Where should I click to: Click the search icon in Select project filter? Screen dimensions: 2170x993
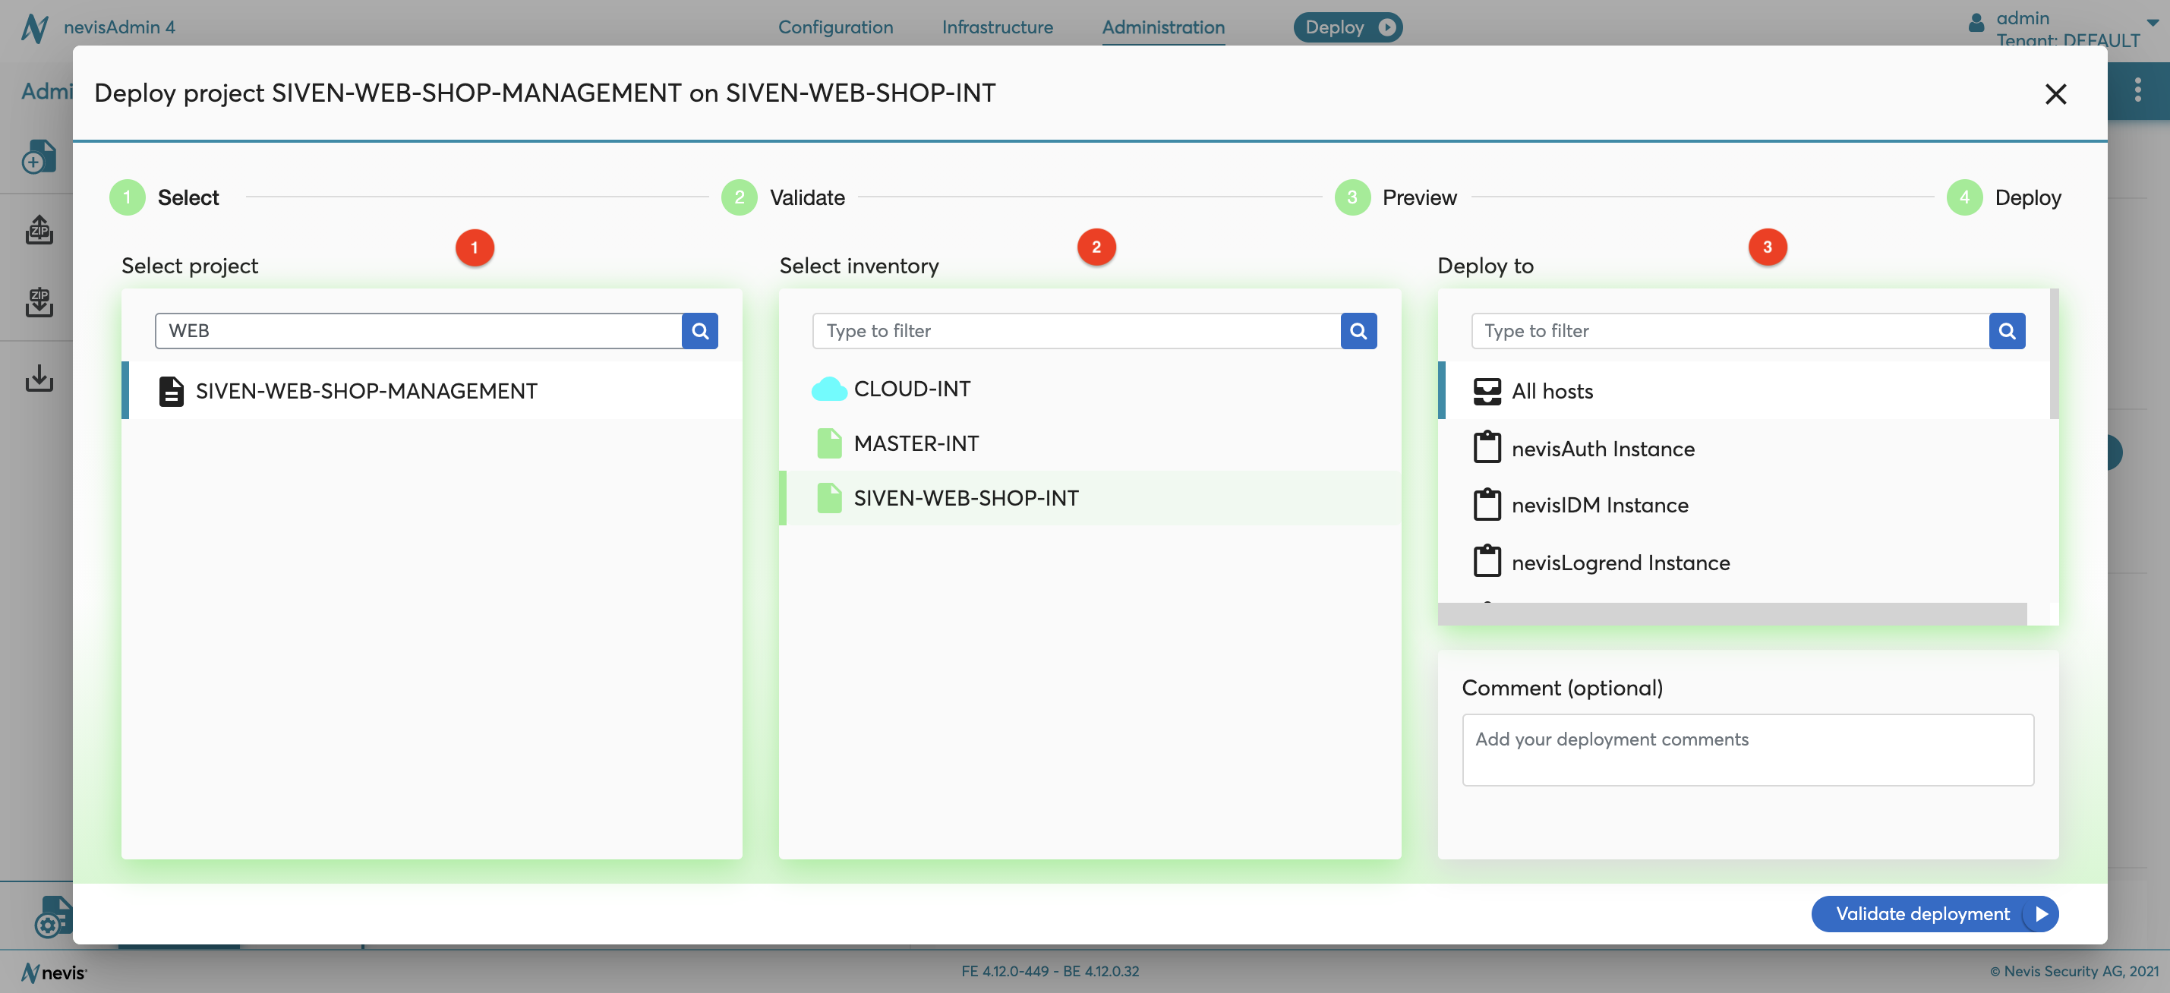tap(700, 331)
